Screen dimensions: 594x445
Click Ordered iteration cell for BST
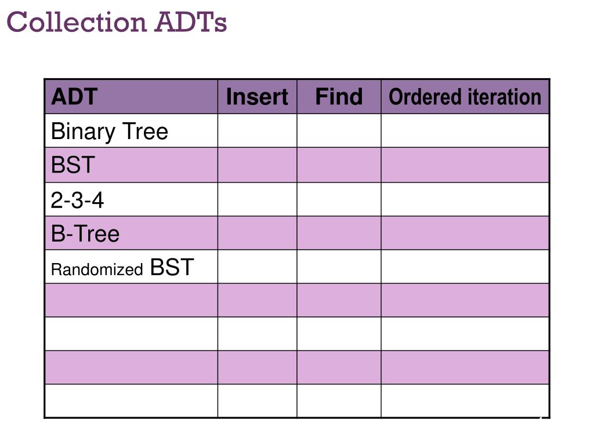(465, 165)
